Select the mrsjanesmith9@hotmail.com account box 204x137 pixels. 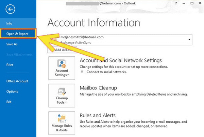(120, 40)
